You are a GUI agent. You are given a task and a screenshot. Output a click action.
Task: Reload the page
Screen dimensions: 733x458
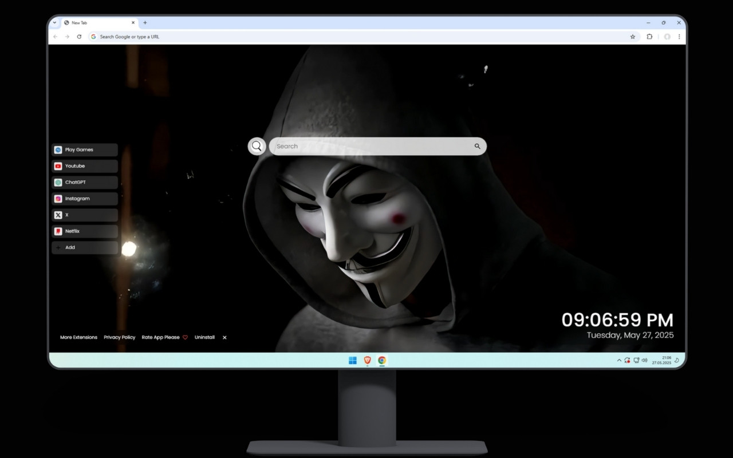pos(79,37)
